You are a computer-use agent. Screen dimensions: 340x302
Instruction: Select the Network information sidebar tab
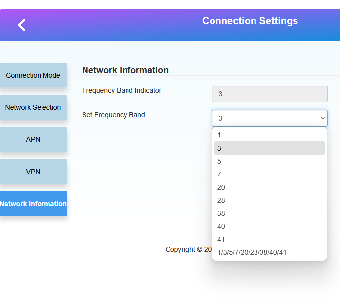click(33, 204)
